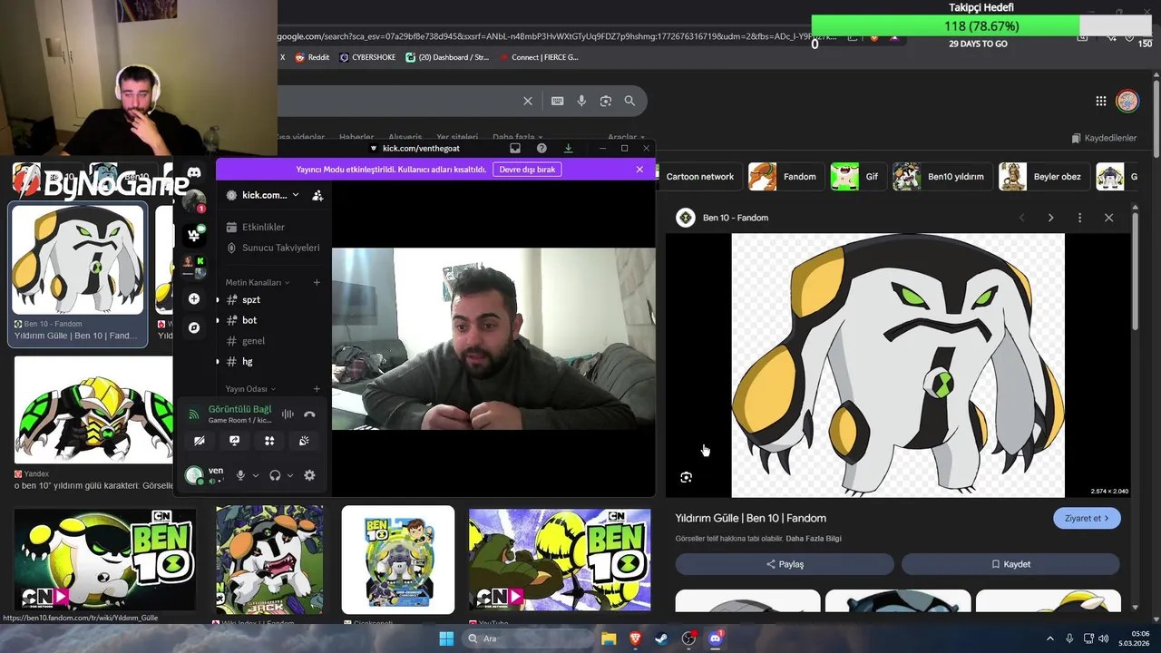
Task: Open Discord activities launcher button
Action: click(269, 441)
